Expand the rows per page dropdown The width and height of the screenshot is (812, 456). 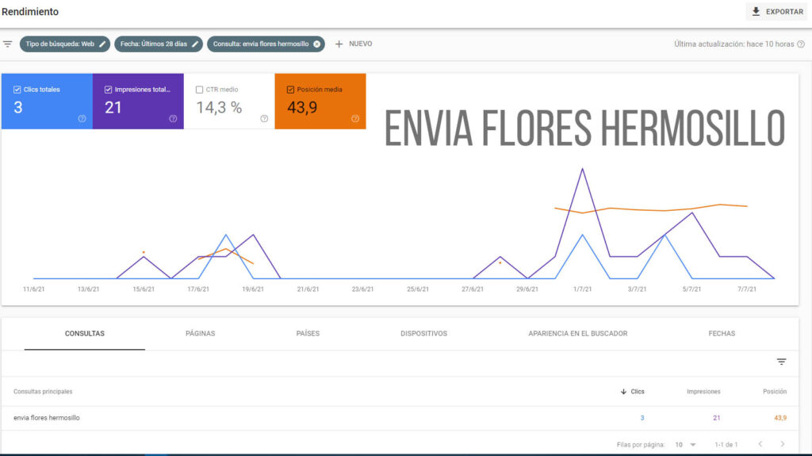(x=686, y=445)
